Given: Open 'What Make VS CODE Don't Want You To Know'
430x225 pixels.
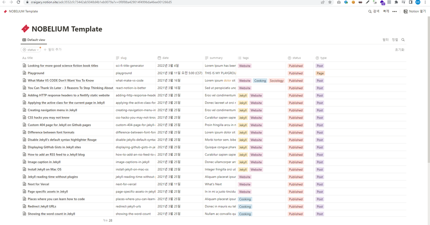Looking at the screenshot, I should 61,81.
